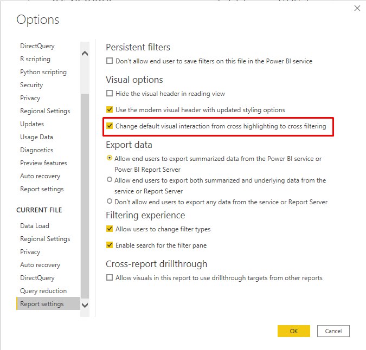This screenshot has width=366, height=350.
Task: Uncheck Allow users to change filter types
Action: [x=109, y=229]
